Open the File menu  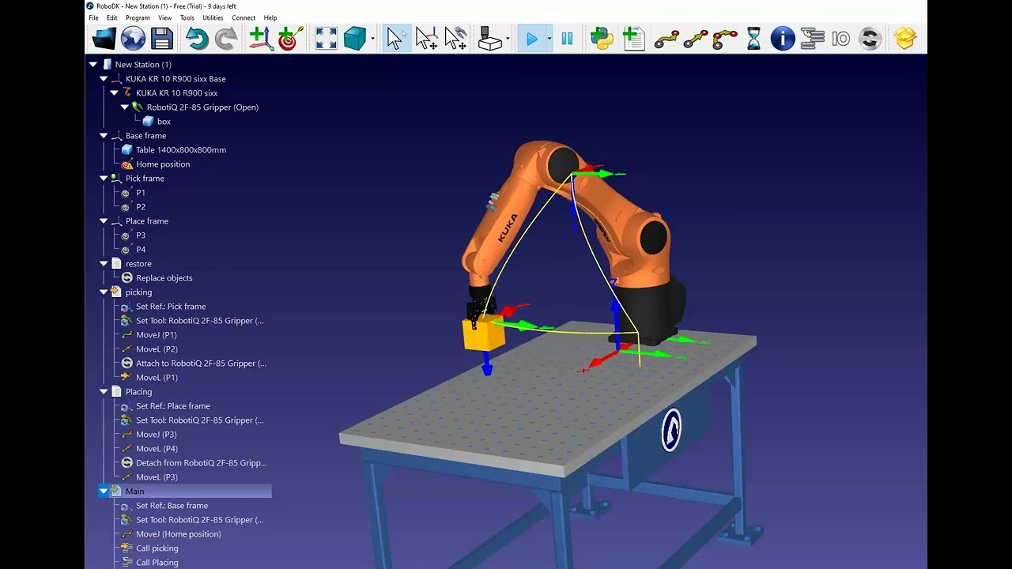point(93,17)
